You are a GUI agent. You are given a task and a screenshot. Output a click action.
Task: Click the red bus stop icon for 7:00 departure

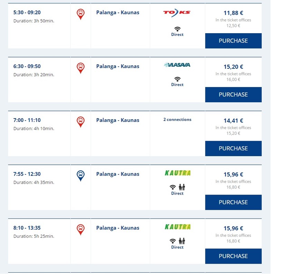80,122
